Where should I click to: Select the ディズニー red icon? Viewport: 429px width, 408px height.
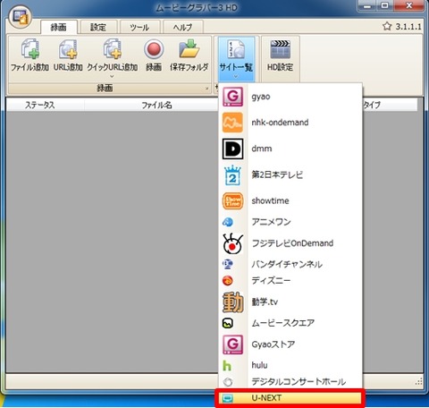pos(228,281)
